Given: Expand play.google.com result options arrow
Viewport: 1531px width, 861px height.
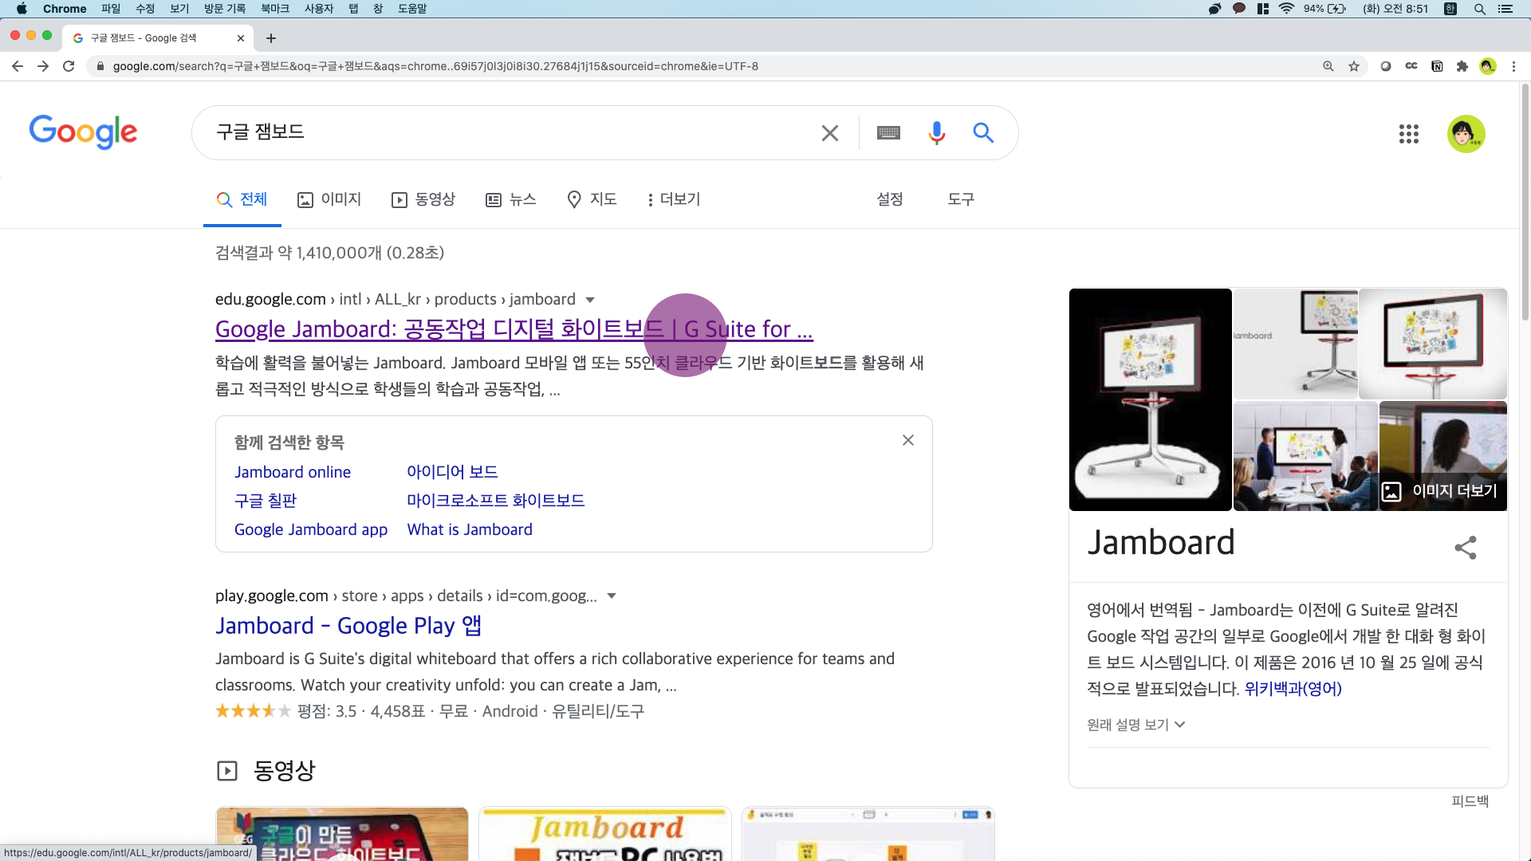Looking at the screenshot, I should click(x=612, y=596).
